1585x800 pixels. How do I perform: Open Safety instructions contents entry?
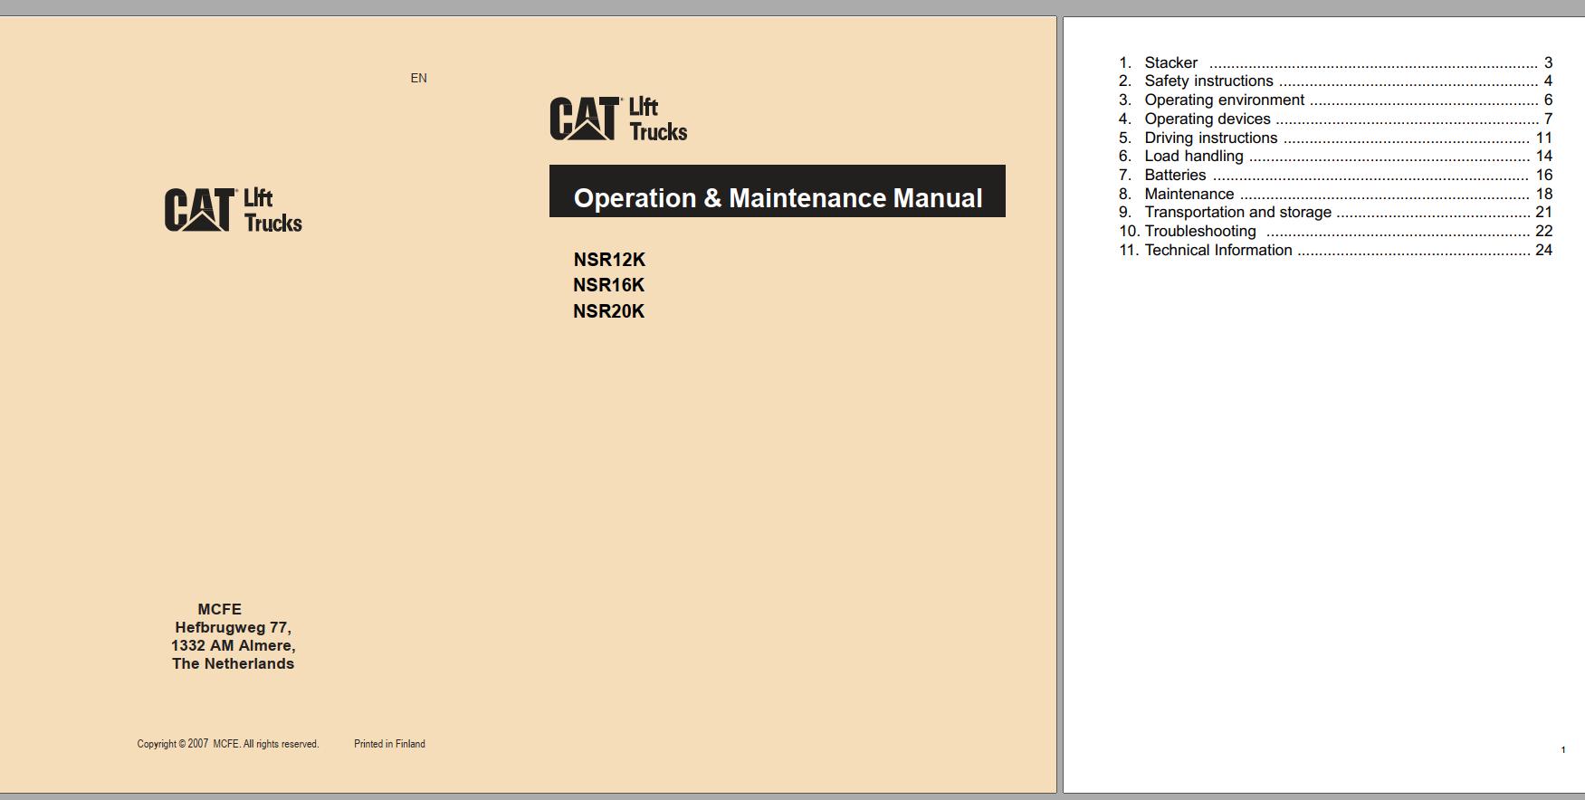pyautogui.click(x=1335, y=81)
